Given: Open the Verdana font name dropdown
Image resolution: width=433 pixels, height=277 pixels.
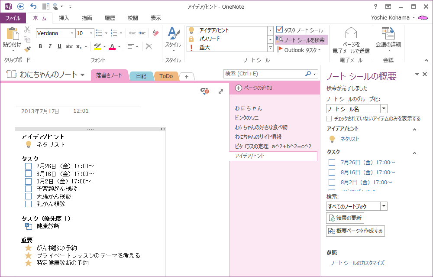Looking at the screenshot, I should pos(72,33).
